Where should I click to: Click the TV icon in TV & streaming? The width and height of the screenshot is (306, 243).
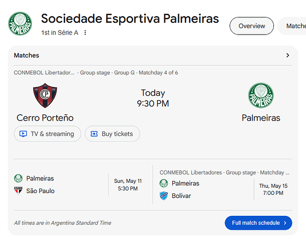(23, 134)
